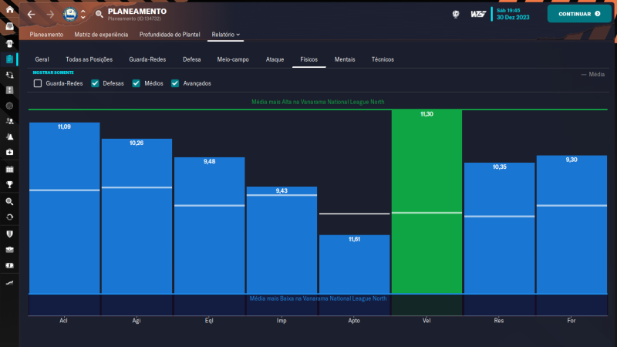Open the date and time panel

click(511, 14)
